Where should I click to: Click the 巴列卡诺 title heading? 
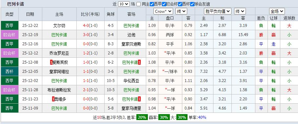pyautogui.click(x=16, y=4)
